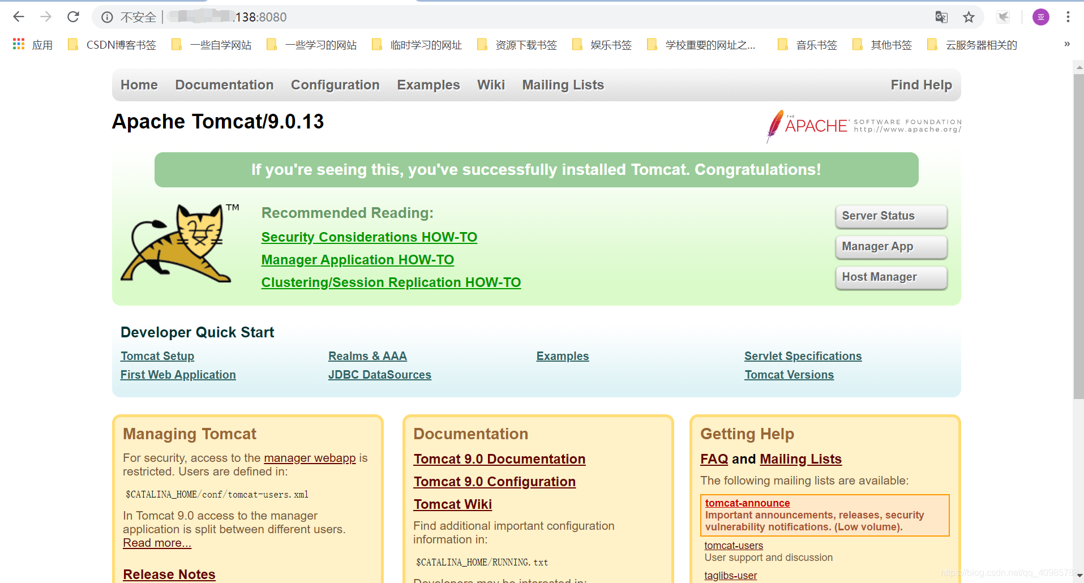Open the Tomcat Versions link
Image resolution: width=1084 pixels, height=583 pixels.
[789, 375]
